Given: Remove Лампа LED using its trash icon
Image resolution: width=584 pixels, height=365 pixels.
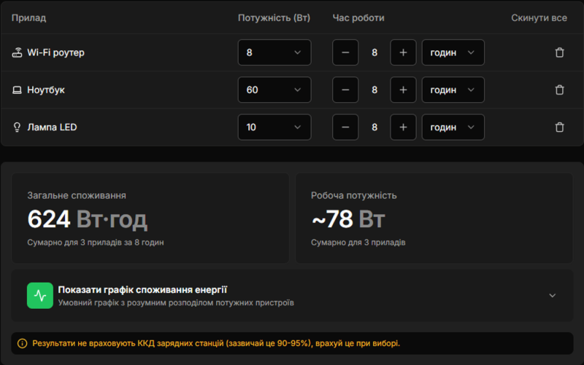Looking at the screenshot, I should pyautogui.click(x=559, y=127).
